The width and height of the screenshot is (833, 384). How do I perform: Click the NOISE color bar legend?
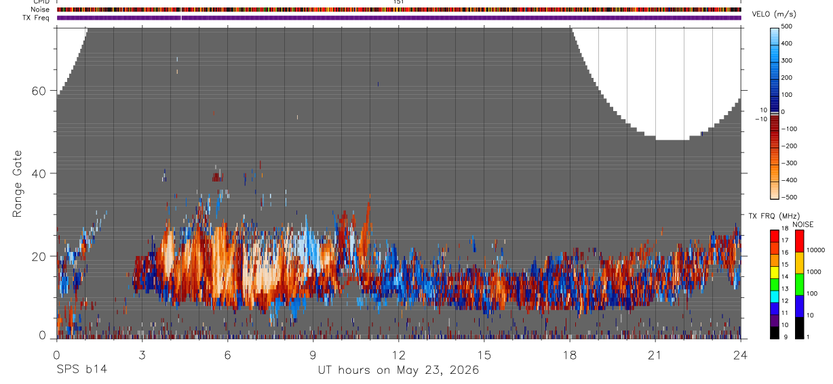point(798,284)
